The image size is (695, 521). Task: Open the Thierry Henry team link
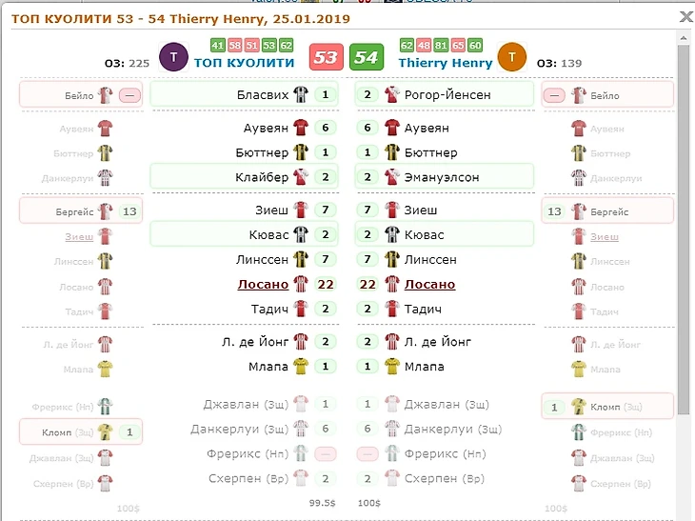pos(446,63)
